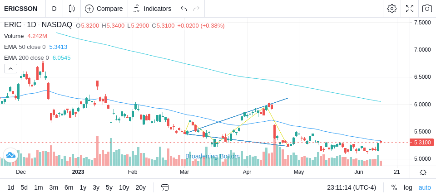Open time axis settings sun icon

[423, 172]
